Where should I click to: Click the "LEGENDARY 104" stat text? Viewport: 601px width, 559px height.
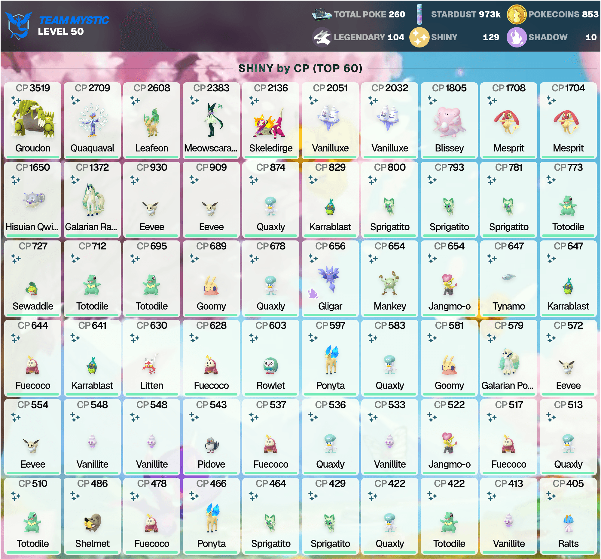(x=369, y=37)
